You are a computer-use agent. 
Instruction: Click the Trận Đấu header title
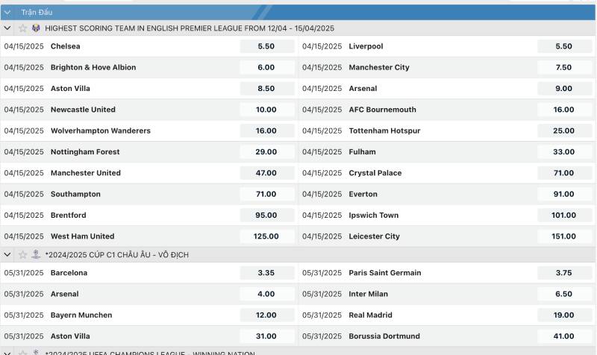tap(37, 13)
